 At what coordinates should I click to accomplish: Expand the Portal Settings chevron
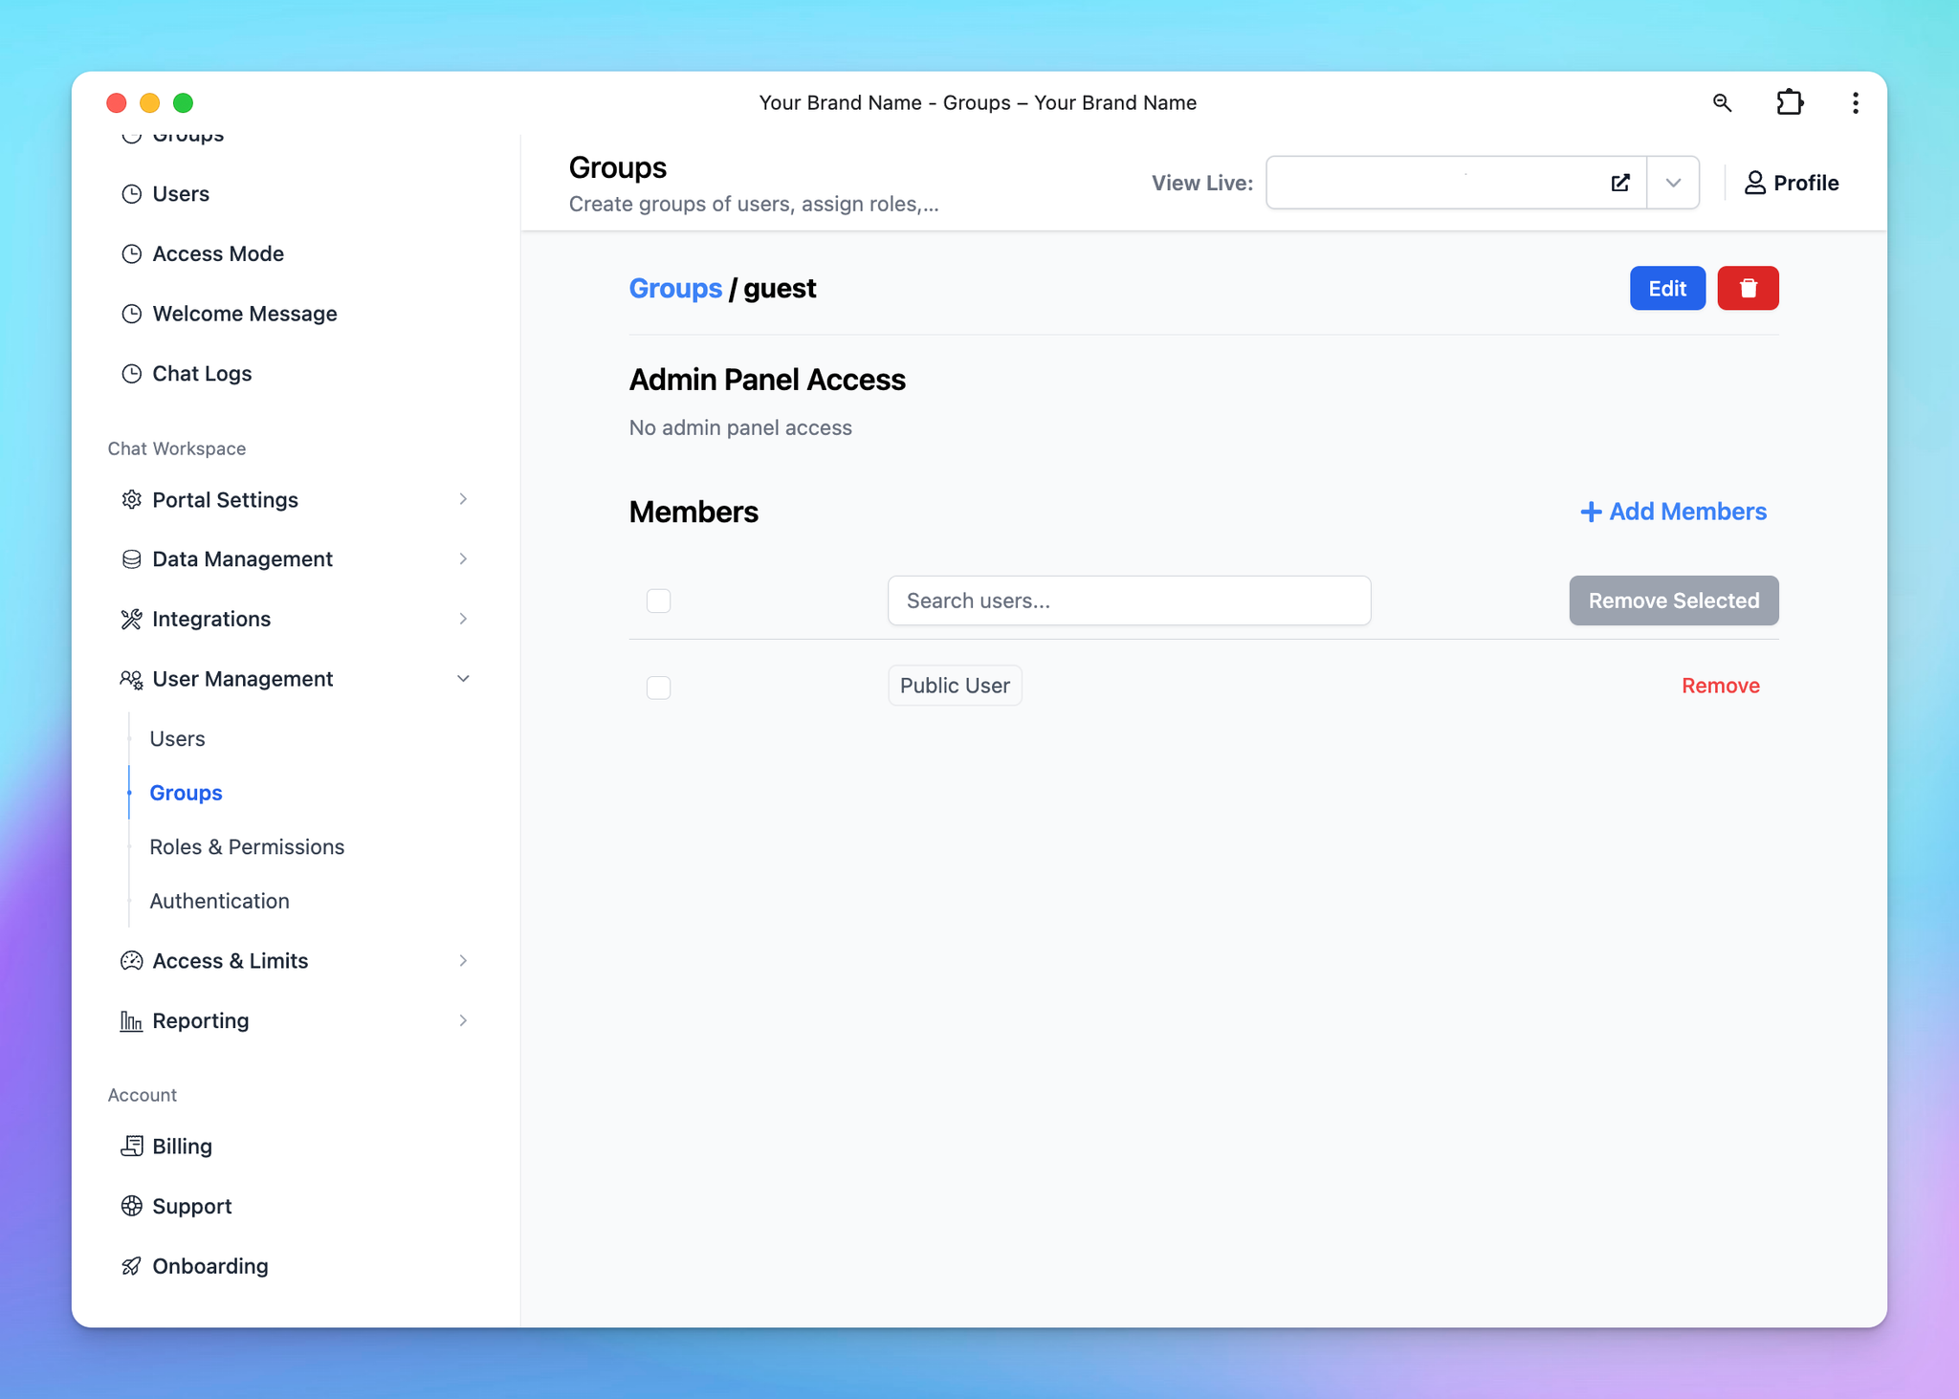click(463, 499)
